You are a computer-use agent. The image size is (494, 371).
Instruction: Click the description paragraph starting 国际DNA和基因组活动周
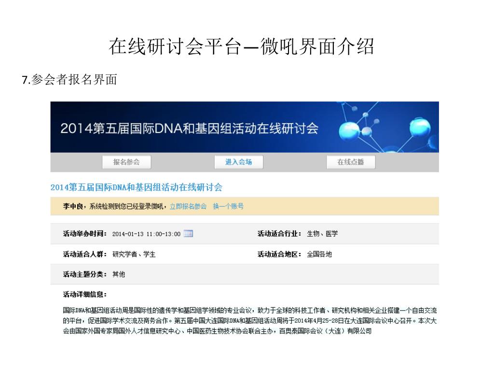tap(249, 321)
